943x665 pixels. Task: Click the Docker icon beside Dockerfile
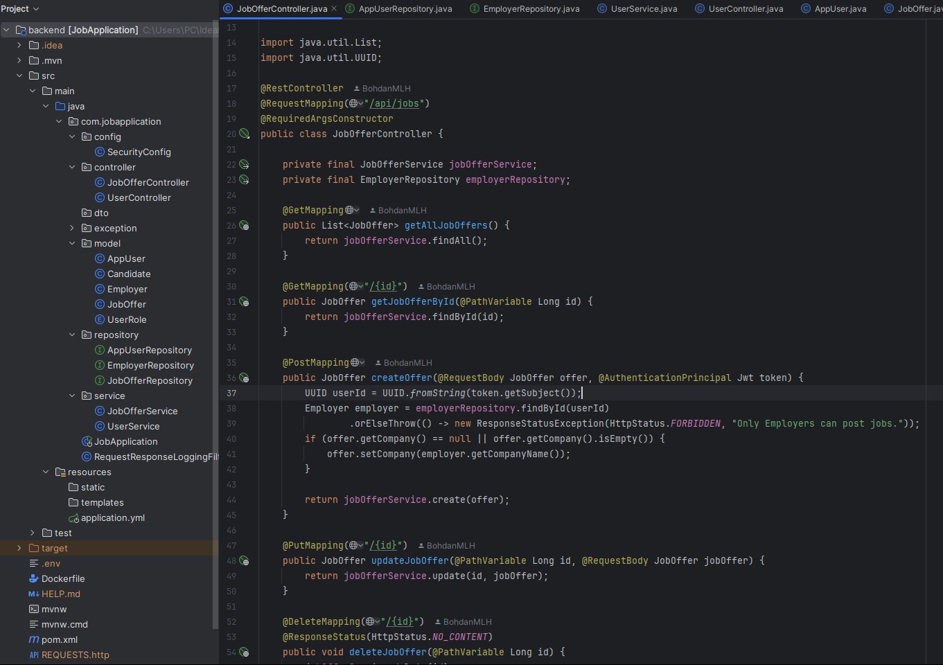(x=33, y=578)
